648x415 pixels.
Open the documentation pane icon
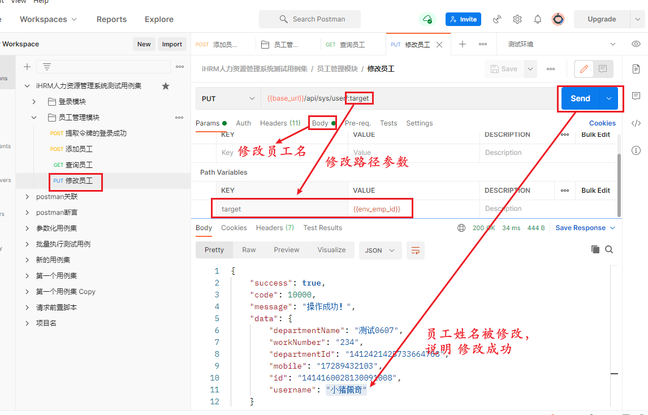[x=636, y=69]
